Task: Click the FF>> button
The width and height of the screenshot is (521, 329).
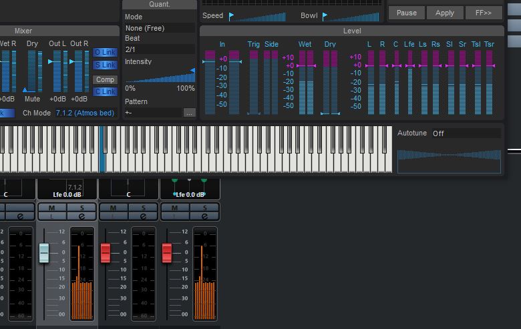Action: 484,13
